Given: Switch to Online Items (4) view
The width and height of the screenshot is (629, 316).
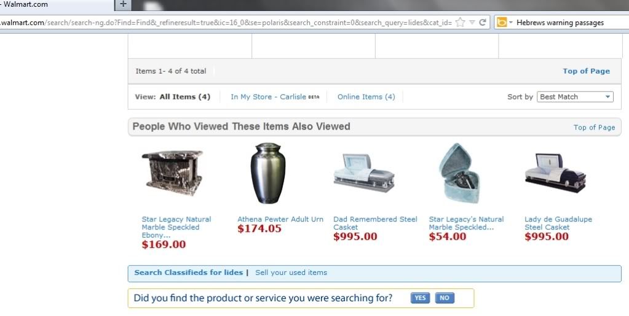Looking at the screenshot, I should click(x=366, y=96).
